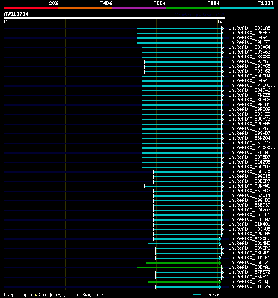Click the green alignment bar for Q6MC23
Image resolution: width=278 pixels, height=298 pixels.
[182, 263]
